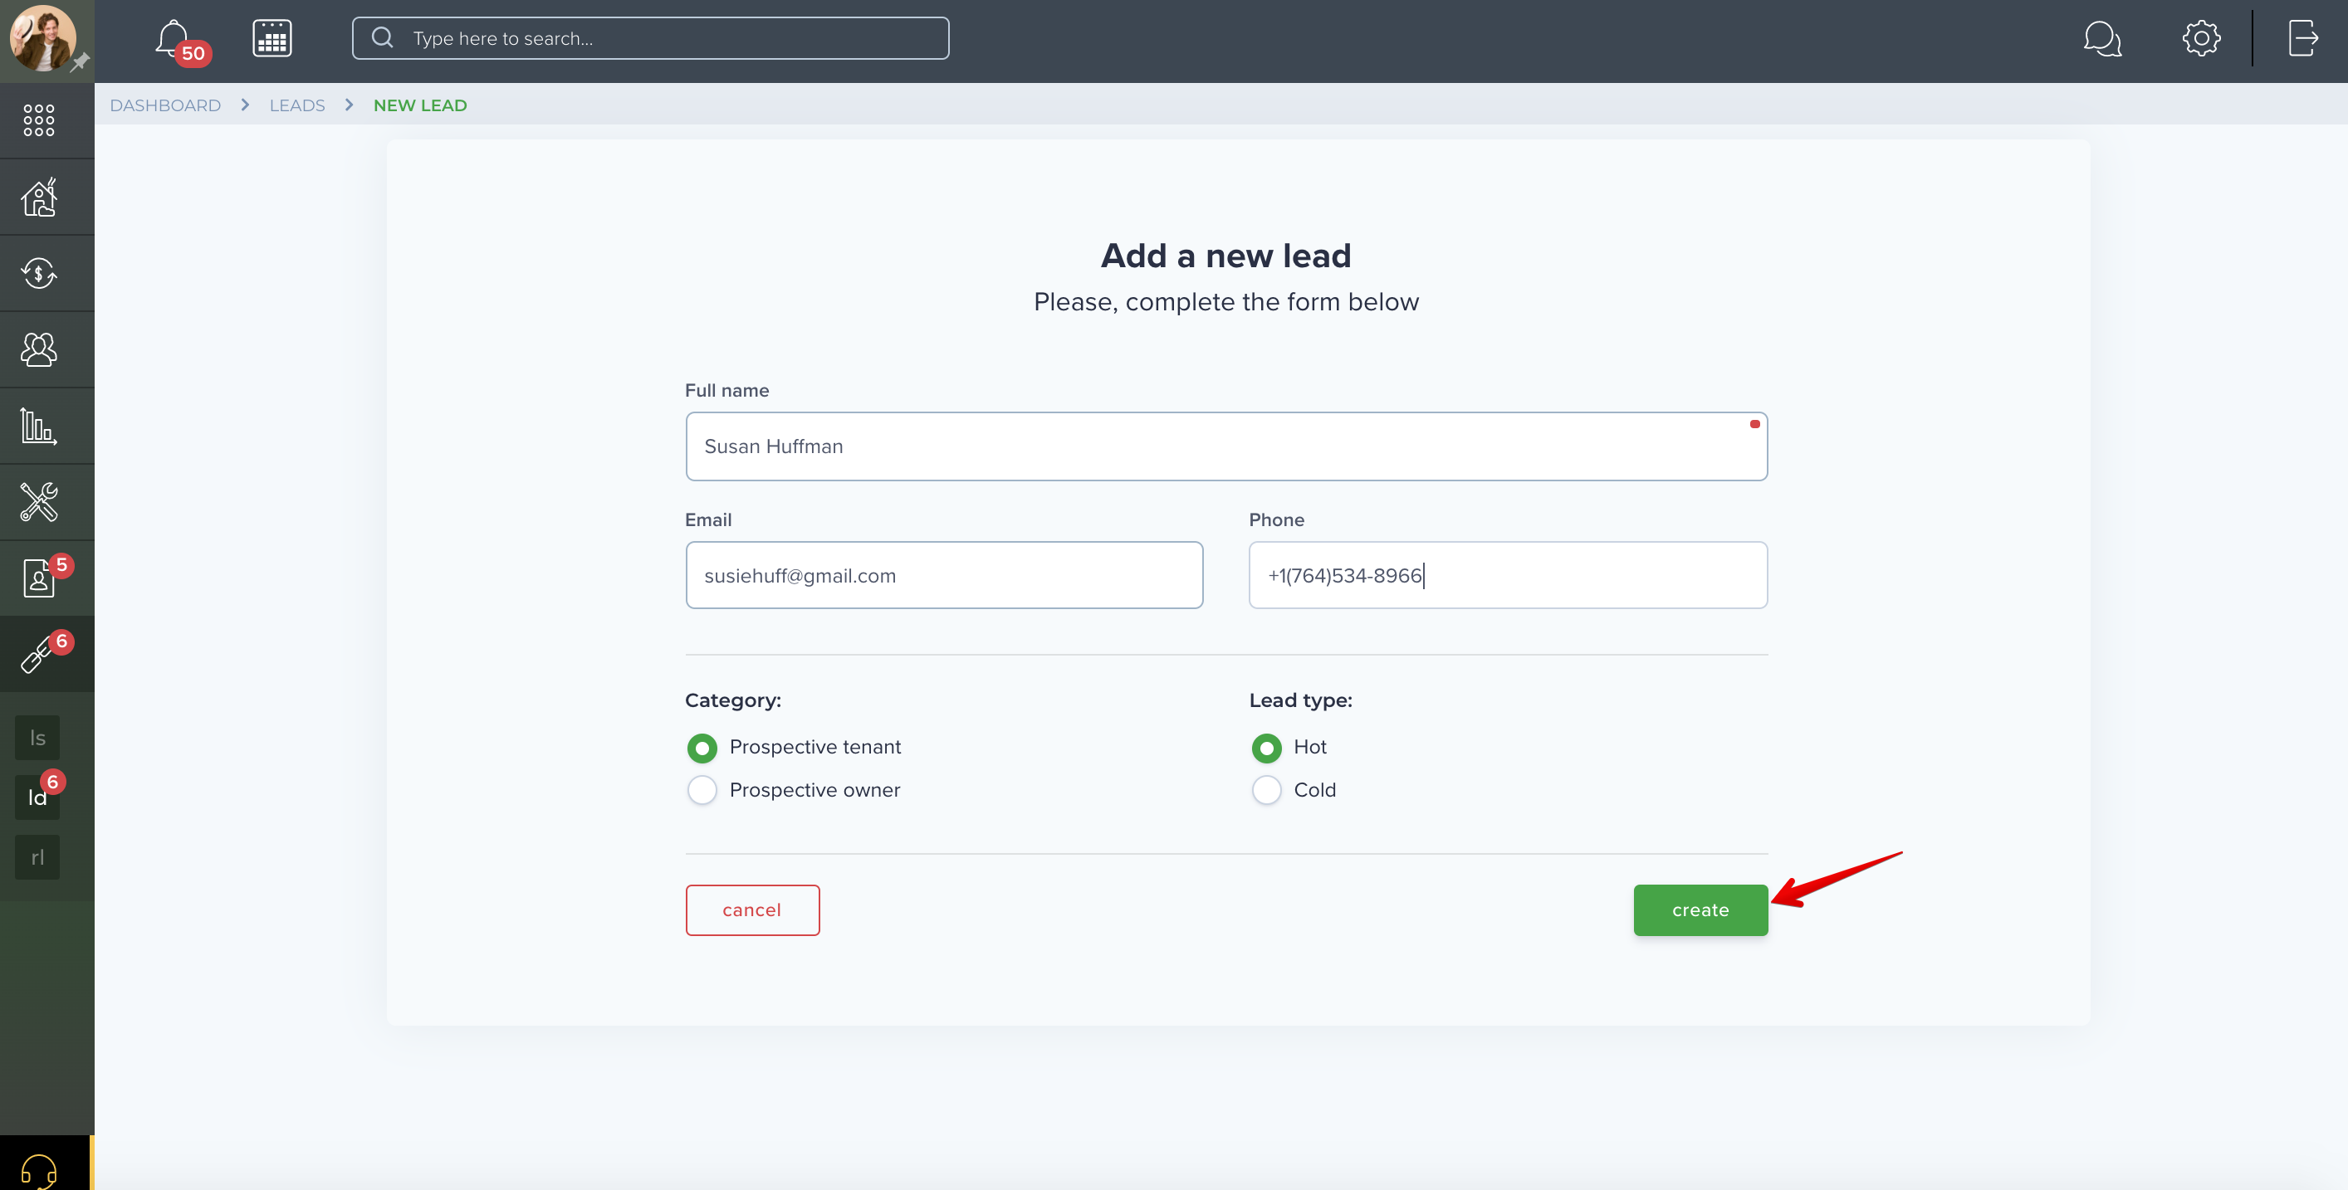Open the chat messages icon

pyautogui.click(x=2102, y=38)
